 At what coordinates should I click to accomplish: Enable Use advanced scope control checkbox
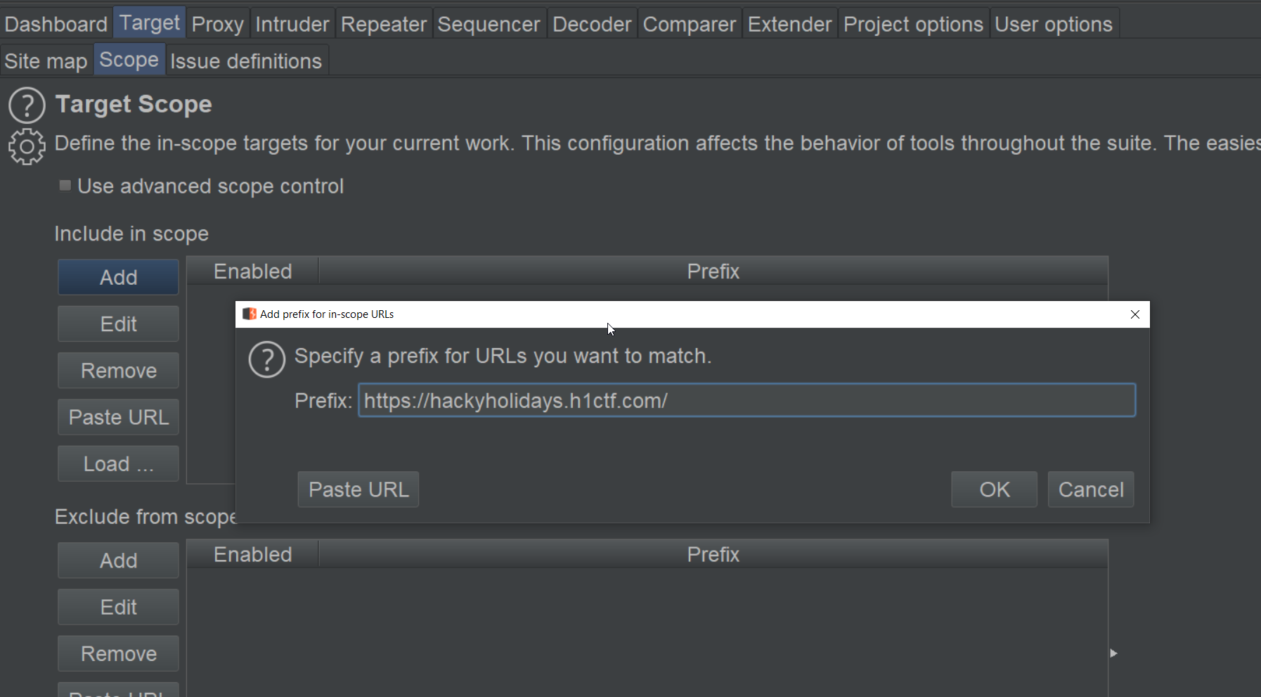point(65,186)
